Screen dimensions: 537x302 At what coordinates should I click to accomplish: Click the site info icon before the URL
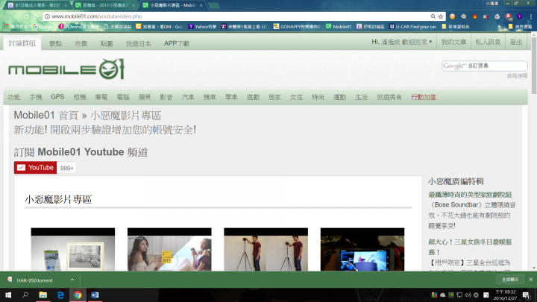click(47, 16)
